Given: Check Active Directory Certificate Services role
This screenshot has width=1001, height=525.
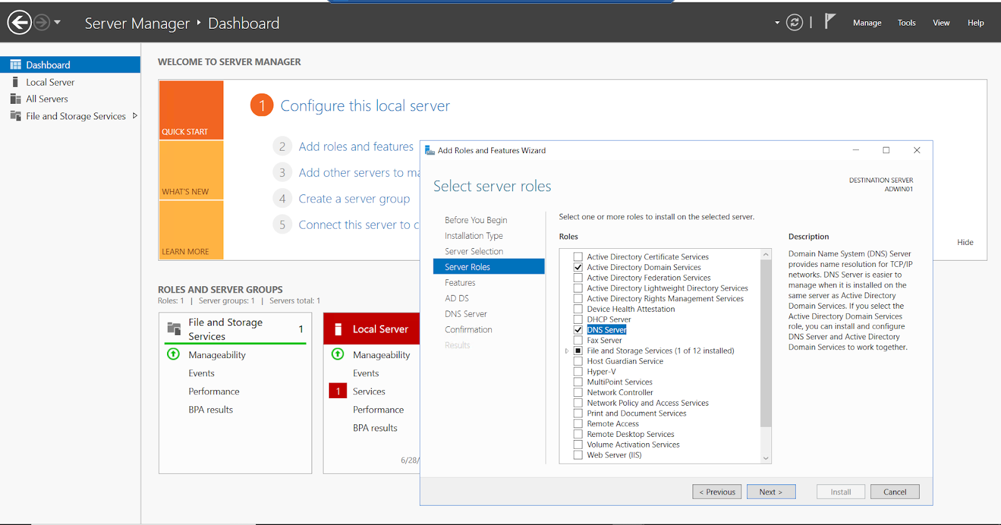Looking at the screenshot, I should click(x=578, y=257).
